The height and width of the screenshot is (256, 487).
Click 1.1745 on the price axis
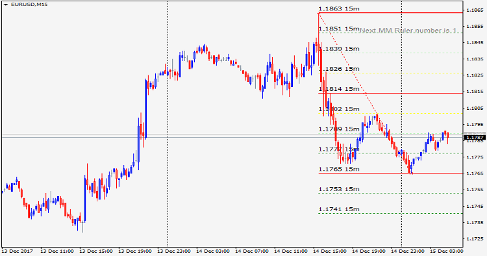pos(475,206)
